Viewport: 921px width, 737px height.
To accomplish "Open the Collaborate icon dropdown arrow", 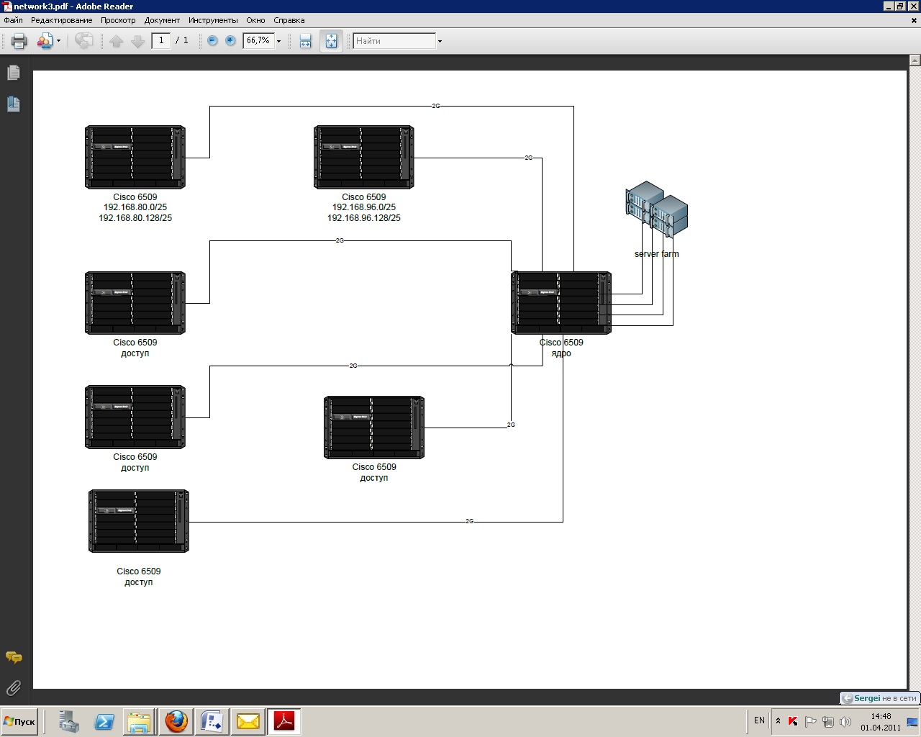I will [59, 41].
